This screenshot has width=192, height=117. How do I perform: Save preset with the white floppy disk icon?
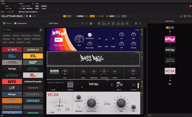[91, 23]
